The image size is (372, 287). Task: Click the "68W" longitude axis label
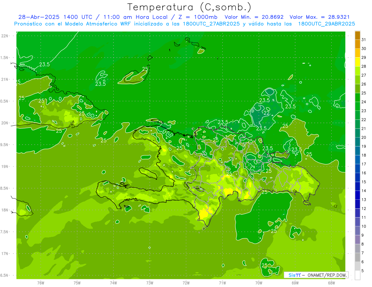331,283
